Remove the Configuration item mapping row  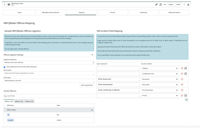coord(182,74)
